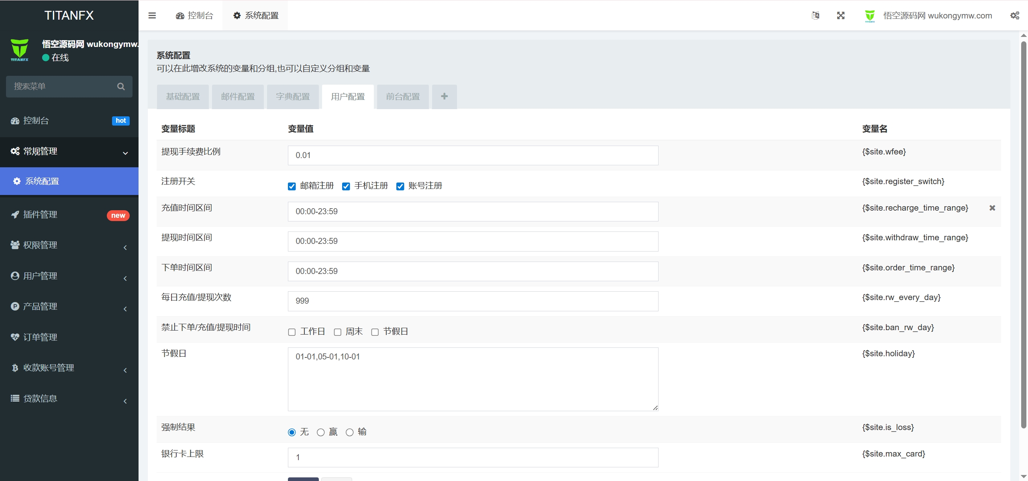Click the hamburger menu toggle icon
1028x481 pixels.
(x=152, y=16)
